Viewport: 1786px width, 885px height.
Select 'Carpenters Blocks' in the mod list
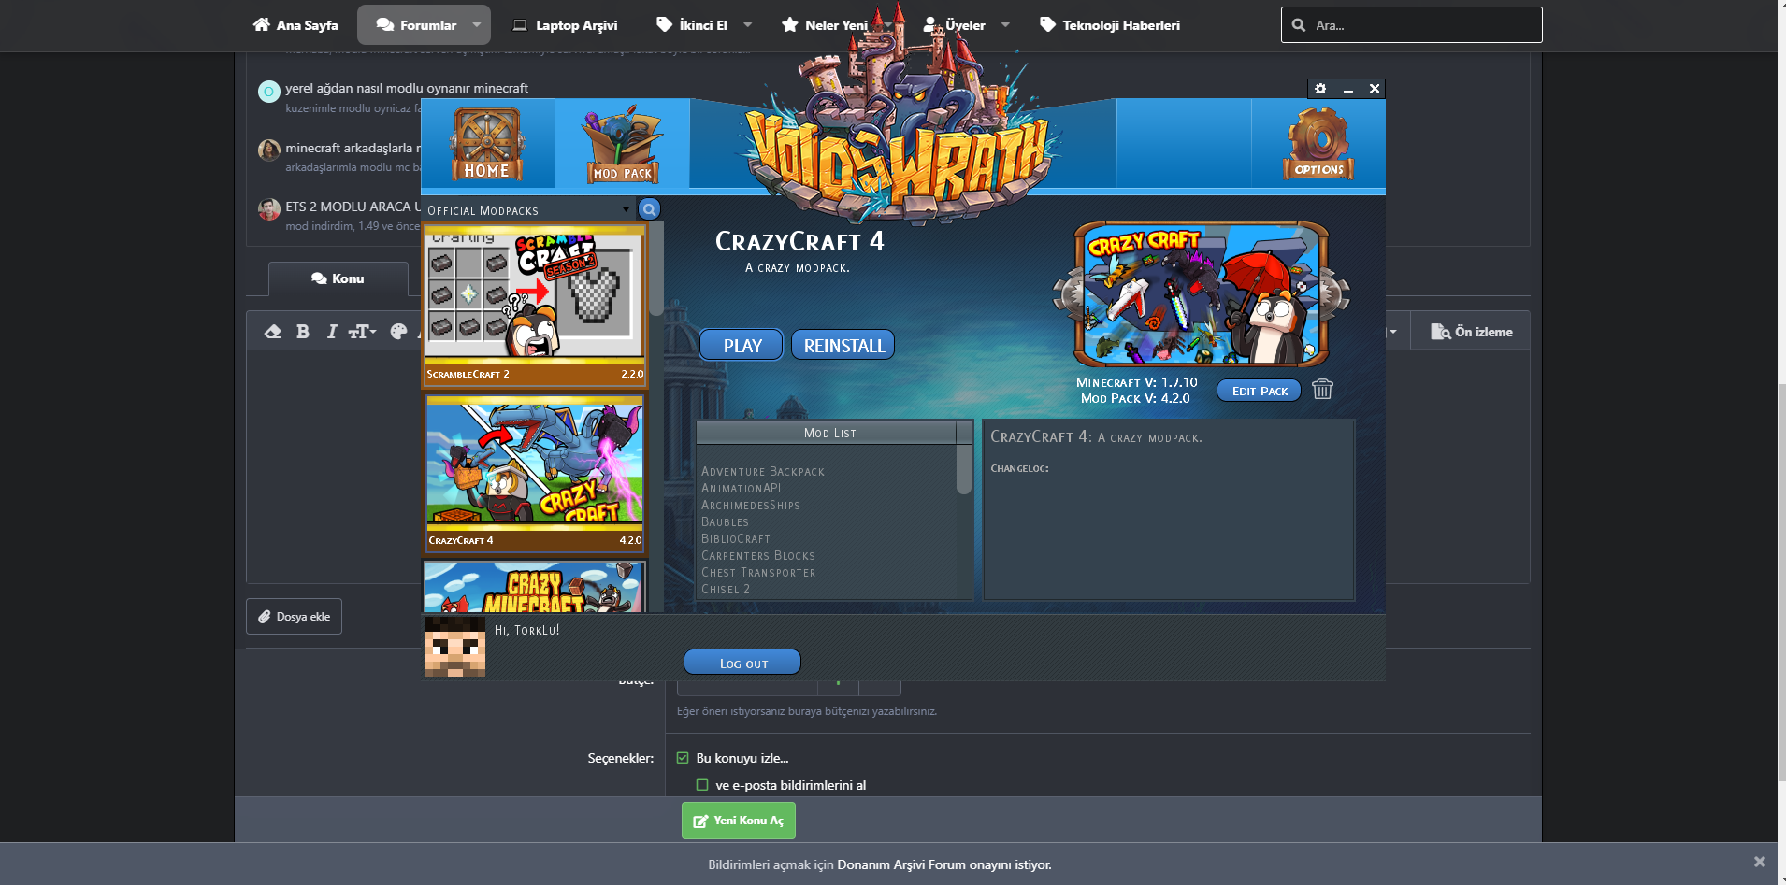[758, 556]
